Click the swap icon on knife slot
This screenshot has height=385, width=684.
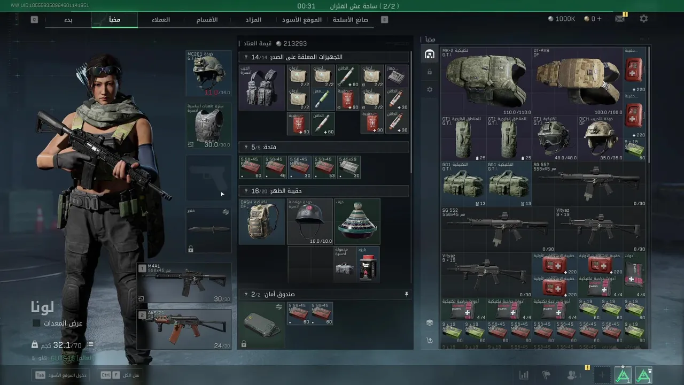(x=226, y=212)
